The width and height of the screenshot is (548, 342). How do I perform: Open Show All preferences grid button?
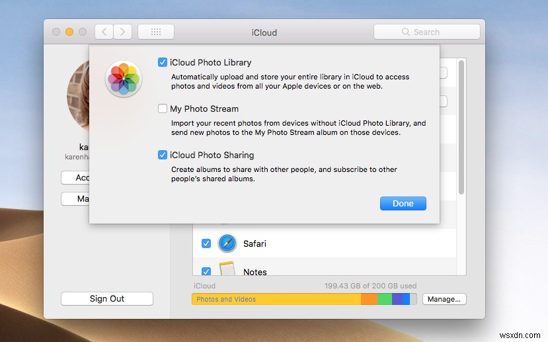click(156, 32)
